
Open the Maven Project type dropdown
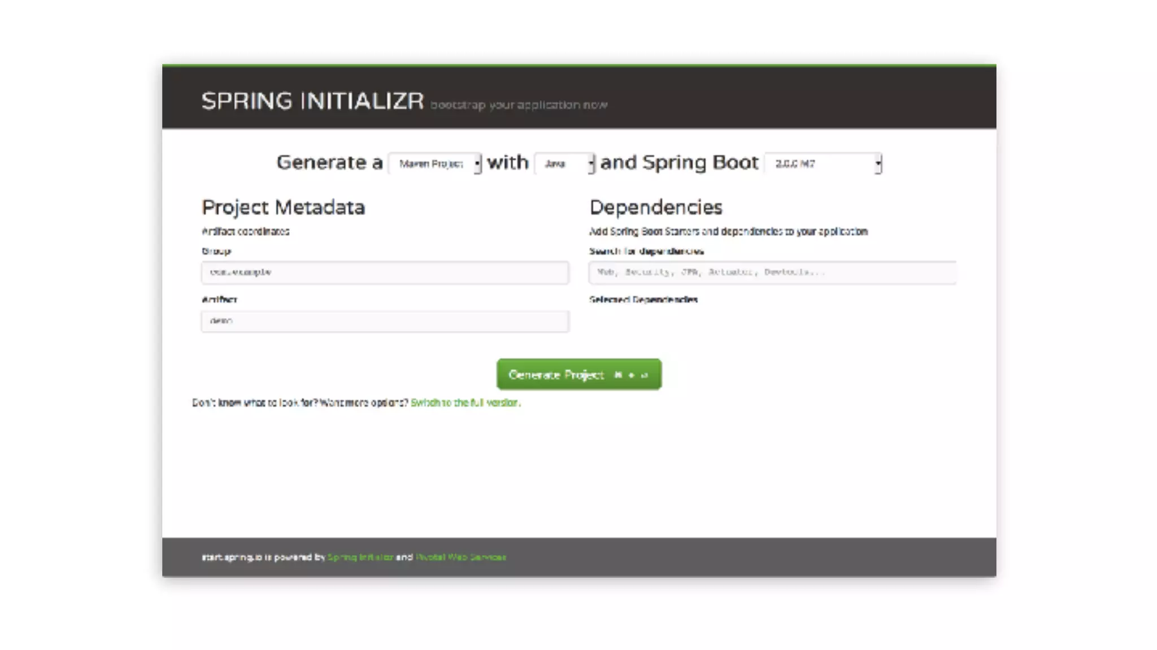(x=434, y=164)
